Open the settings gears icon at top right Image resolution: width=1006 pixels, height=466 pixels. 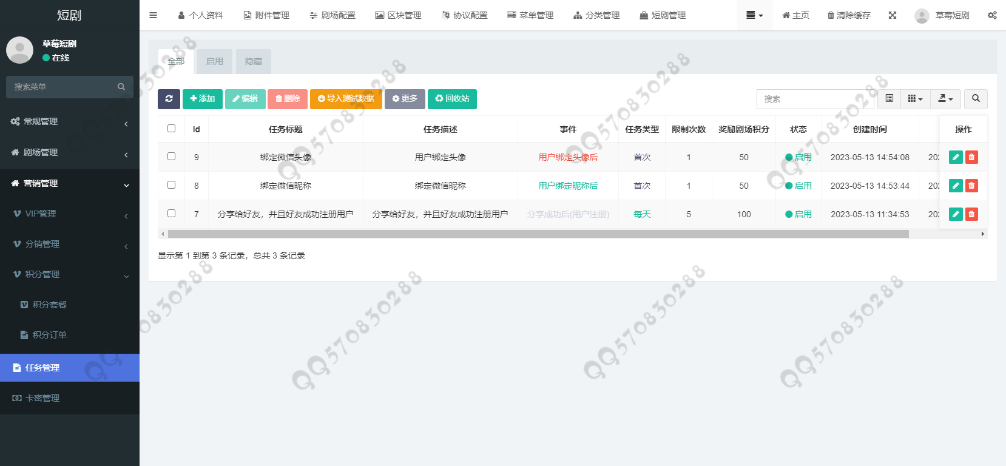(x=992, y=15)
